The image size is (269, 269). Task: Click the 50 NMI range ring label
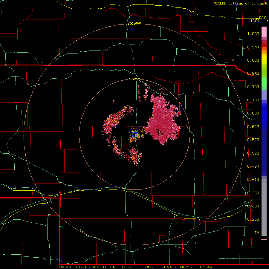[134, 79]
